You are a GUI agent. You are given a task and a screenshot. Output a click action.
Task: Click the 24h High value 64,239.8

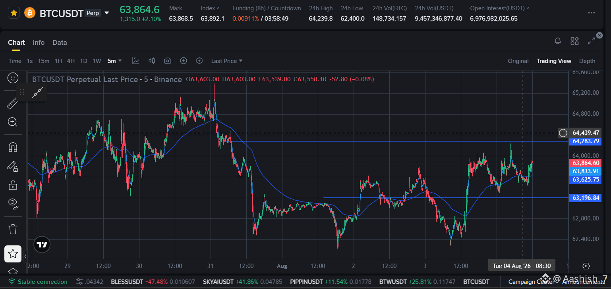(321, 18)
